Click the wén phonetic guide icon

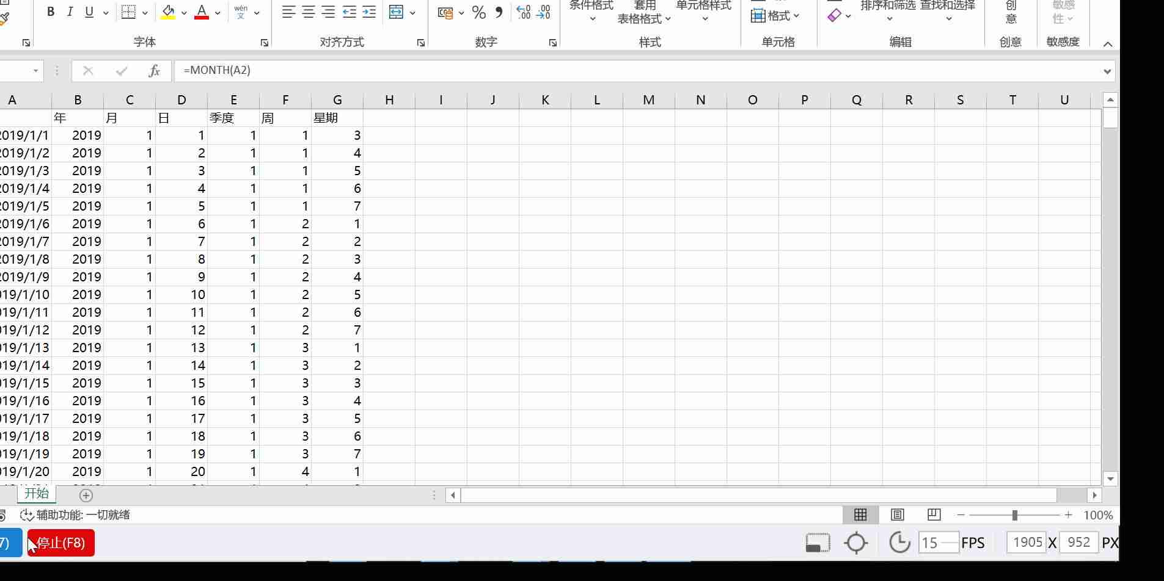tap(241, 12)
